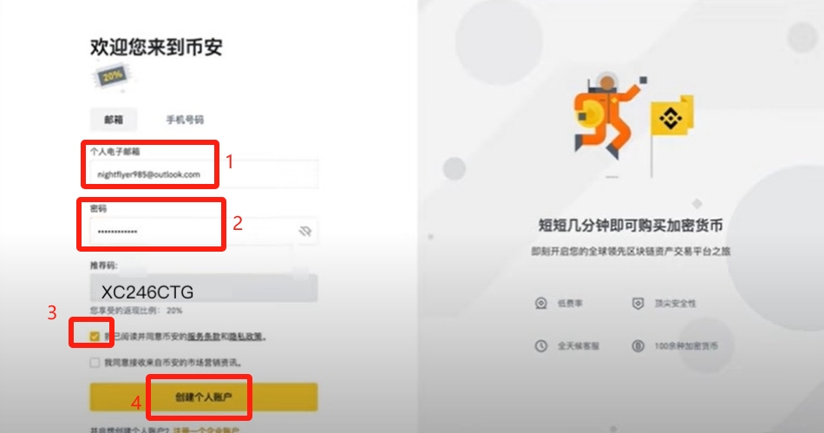Click the low fees (低费率) icon

pyautogui.click(x=540, y=303)
